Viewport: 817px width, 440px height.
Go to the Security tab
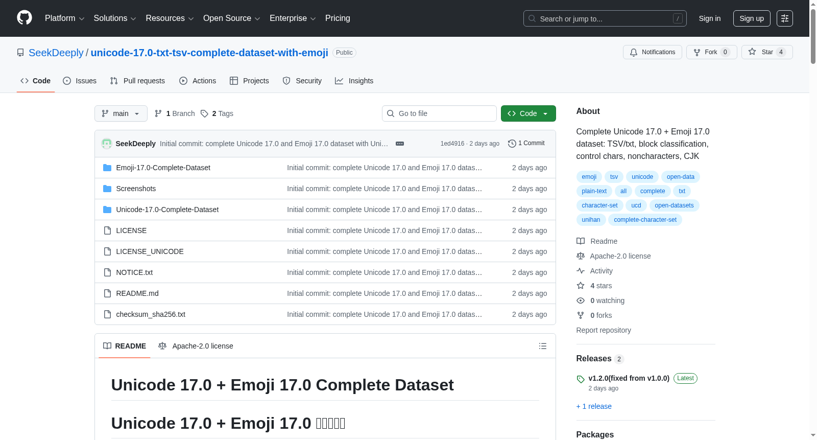[302, 81]
